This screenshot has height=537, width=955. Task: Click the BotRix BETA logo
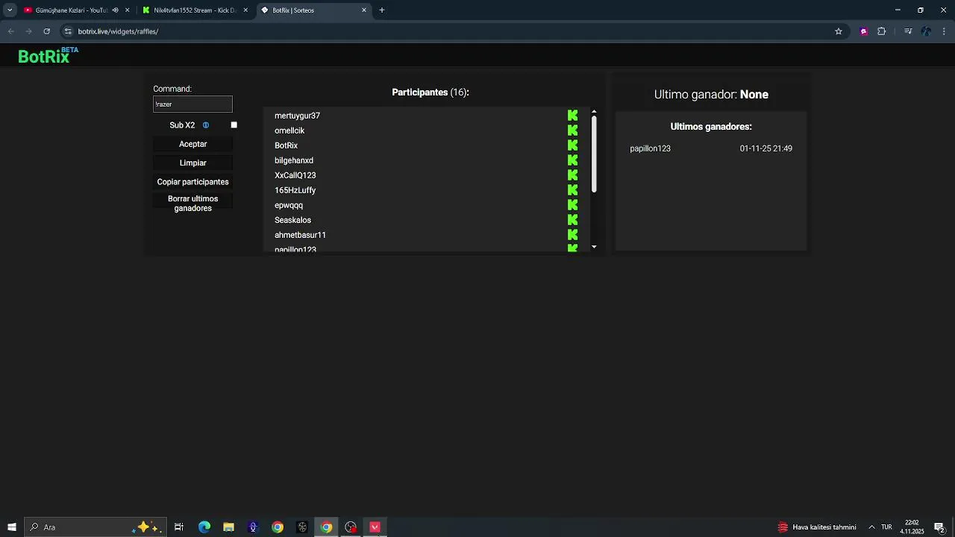[48, 55]
